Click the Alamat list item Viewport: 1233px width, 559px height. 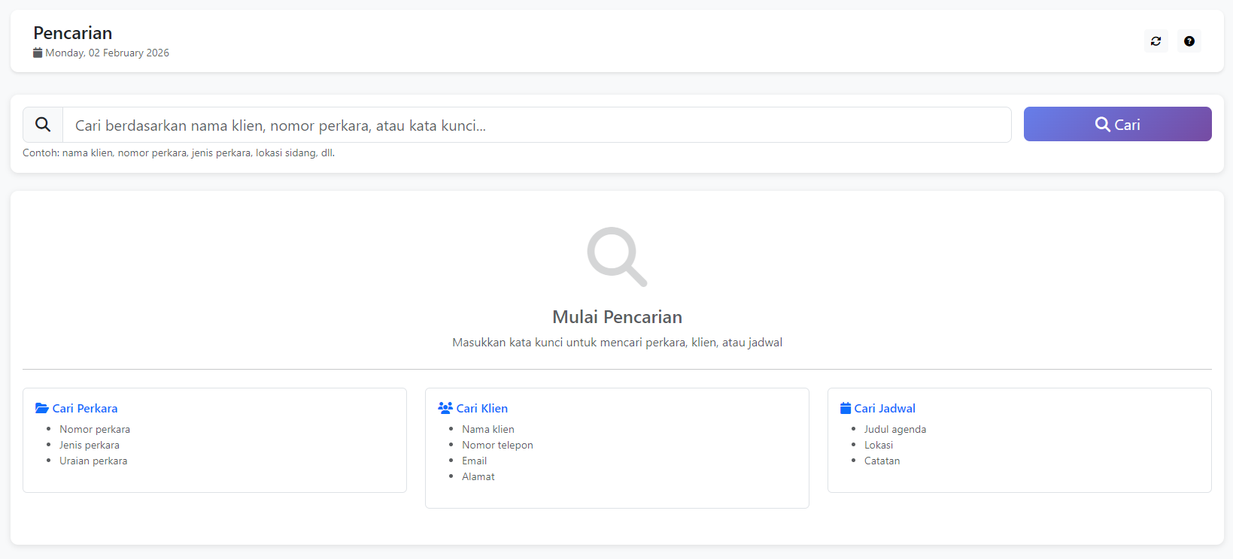pyautogui.click(x=478, y=476)
